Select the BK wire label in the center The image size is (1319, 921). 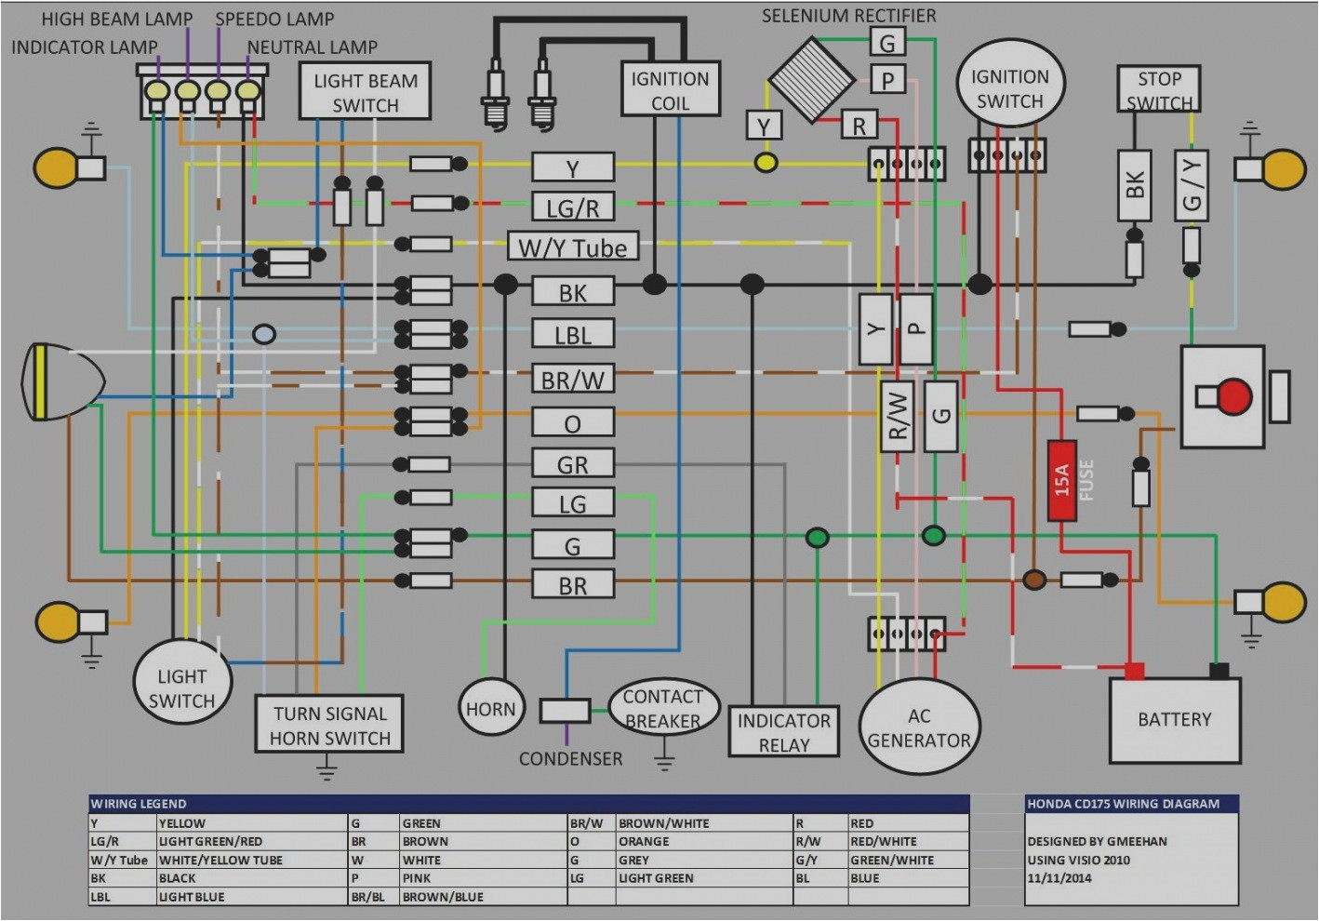(x=571, y=291)
